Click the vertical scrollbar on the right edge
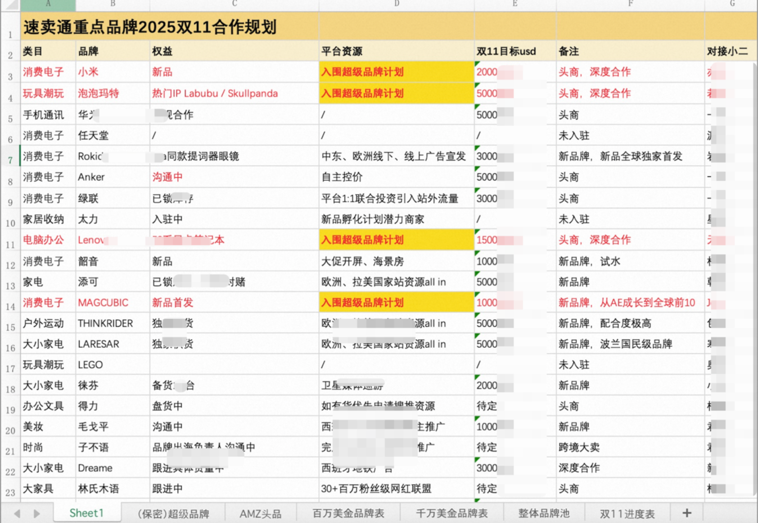Viewport: 758px width, 523px height. 755,270
